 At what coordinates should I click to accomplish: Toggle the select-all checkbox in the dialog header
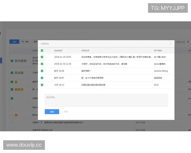click(42, 50)
